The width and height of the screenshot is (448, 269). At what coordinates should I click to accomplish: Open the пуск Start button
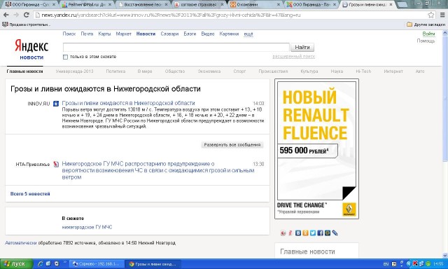tap(17, 263)
